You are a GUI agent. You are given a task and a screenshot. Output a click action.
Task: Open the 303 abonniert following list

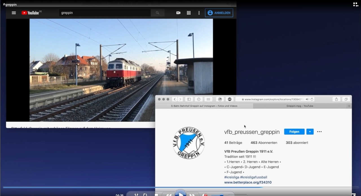tap(297, 142)
